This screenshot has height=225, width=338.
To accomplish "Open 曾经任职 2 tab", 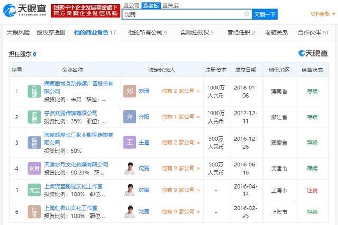I will pyautogui.click(x=241, y=33).
